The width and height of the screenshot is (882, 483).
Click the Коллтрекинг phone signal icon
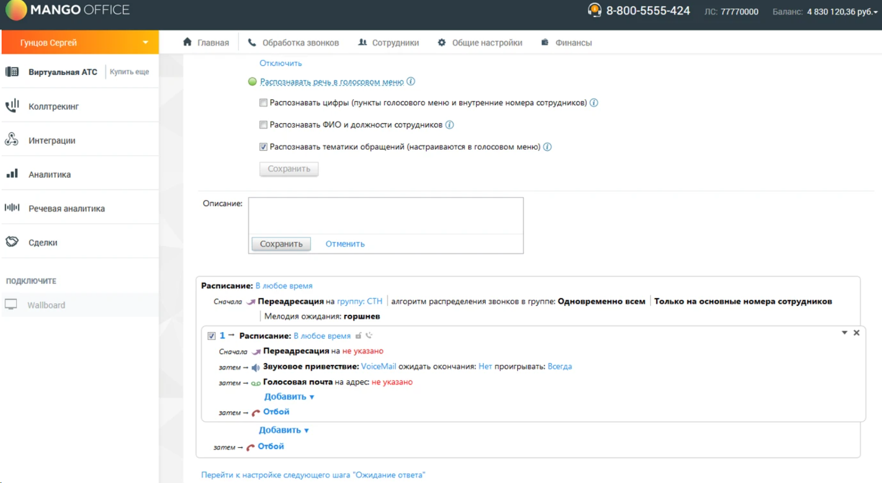[x=12, y=106]
